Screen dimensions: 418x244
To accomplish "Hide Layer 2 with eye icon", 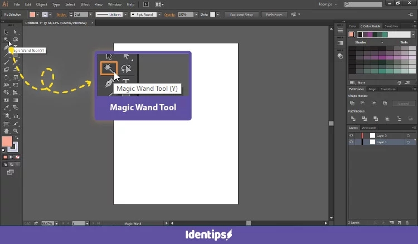I will (351, 135).
